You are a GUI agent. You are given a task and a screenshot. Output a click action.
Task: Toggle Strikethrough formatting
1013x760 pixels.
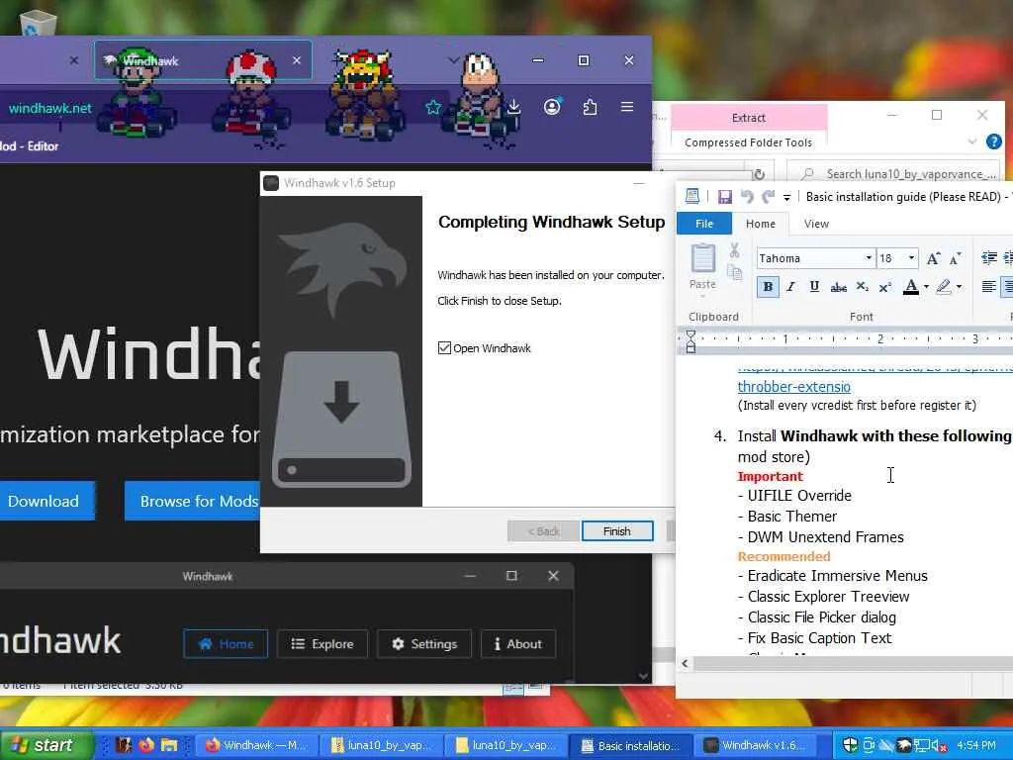coord(839,287)
